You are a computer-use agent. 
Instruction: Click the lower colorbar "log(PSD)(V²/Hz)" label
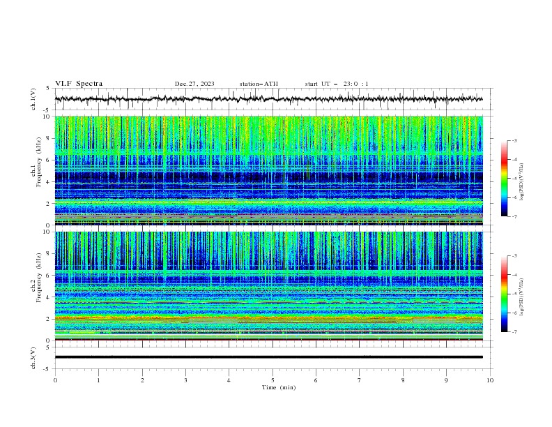click(522, 297)
